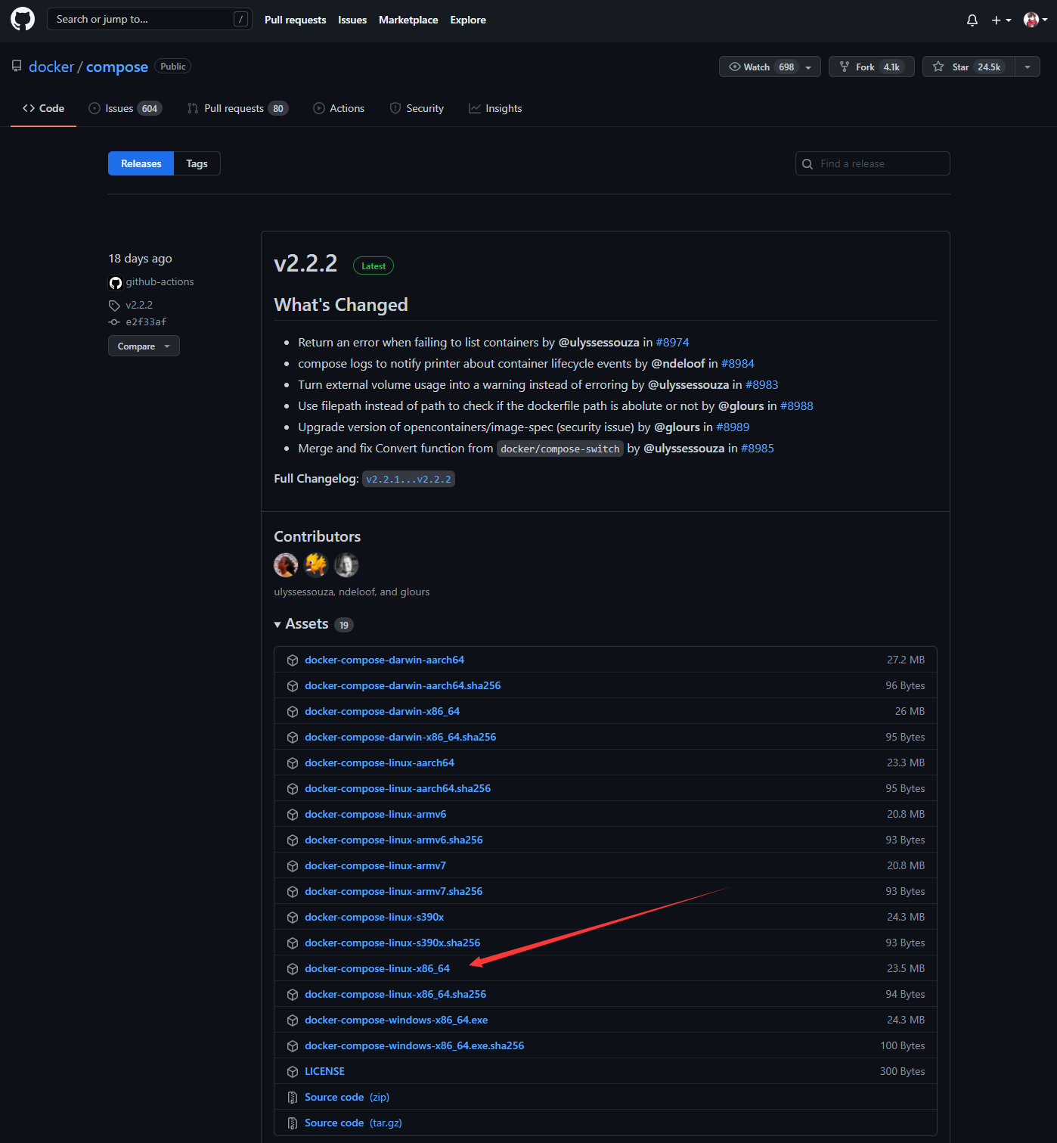Download docker-compose-darwin-x86_64
Image resolution: width=1057 pixels, height=1143 pixels.
click(x=382, y=711)
